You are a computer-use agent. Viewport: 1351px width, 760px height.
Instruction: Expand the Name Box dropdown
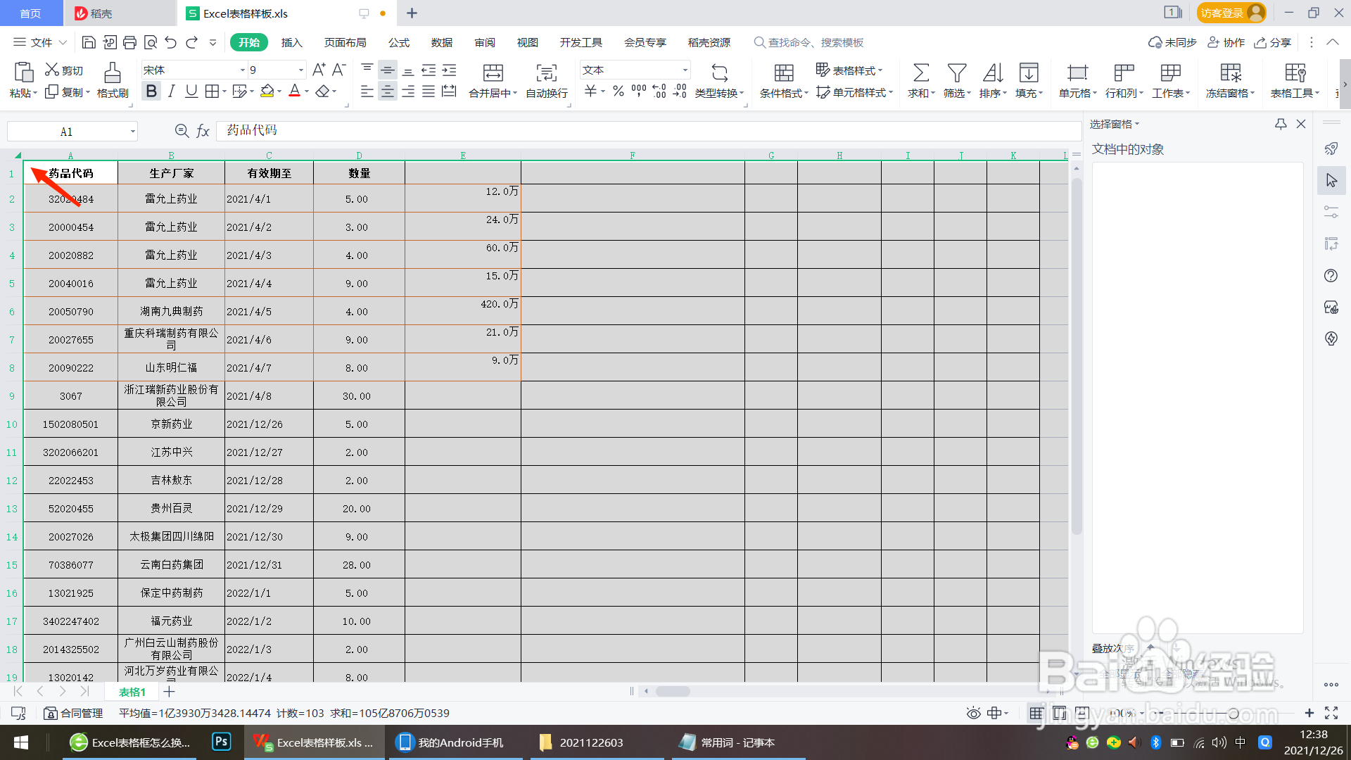[x=132, y=132]
